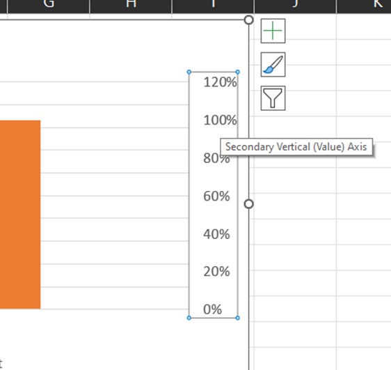The image size is (391, 370).
Task: Click the 20% secondary axis label
Action: (216, 271)
